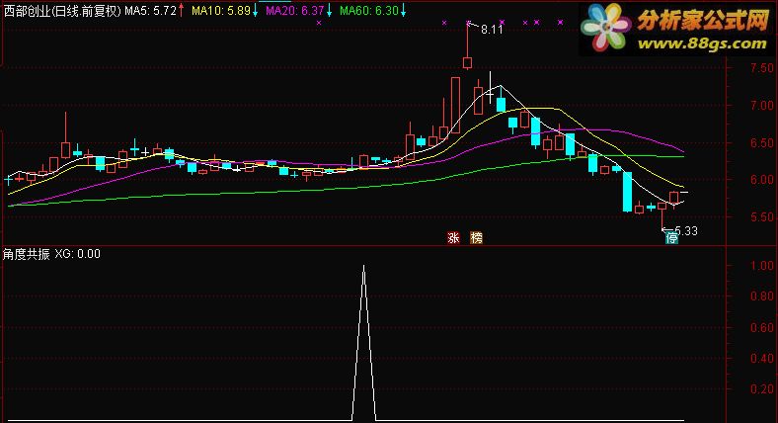
Task: Click the 7.50 price axis label
Action: coord(762,68)
